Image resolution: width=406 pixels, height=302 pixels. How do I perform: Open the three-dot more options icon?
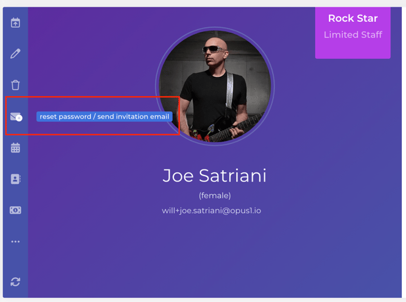(15, 241)
